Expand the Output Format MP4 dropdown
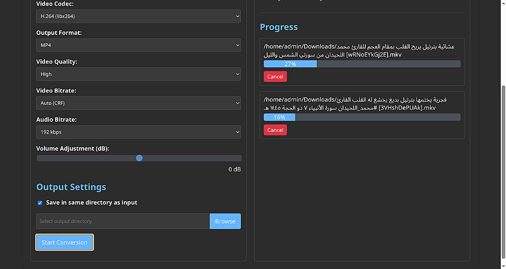506x269 pixels. 139,45
